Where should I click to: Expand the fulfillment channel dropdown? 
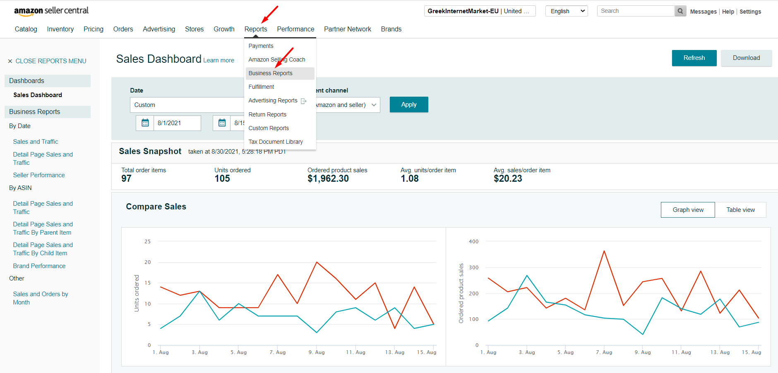click(x=347, y=105)
